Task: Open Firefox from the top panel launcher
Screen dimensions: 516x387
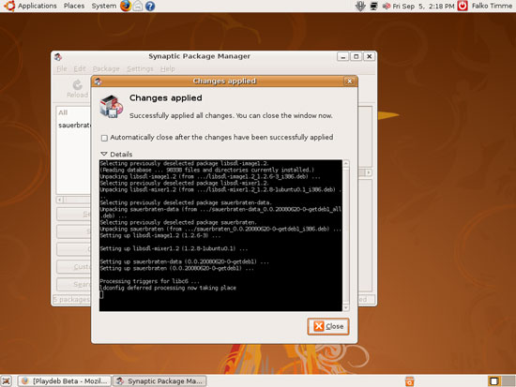Action: point(126,6)
